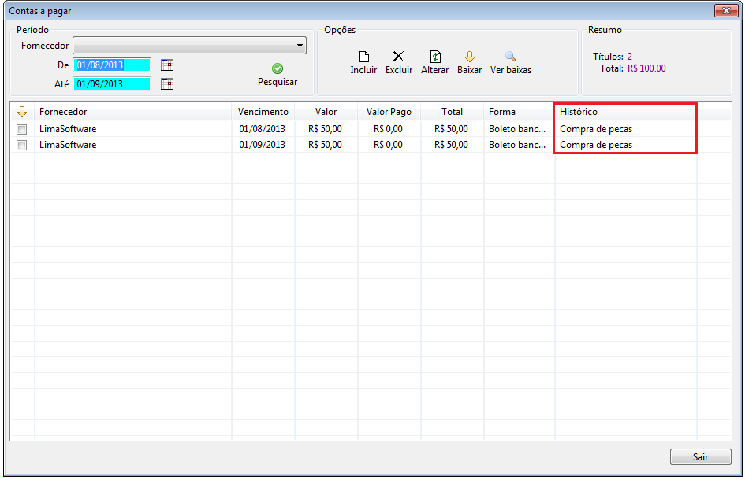Open the Fornecedor dropdown
Viewport: 745px width, 480px height.
pos(189,46)
